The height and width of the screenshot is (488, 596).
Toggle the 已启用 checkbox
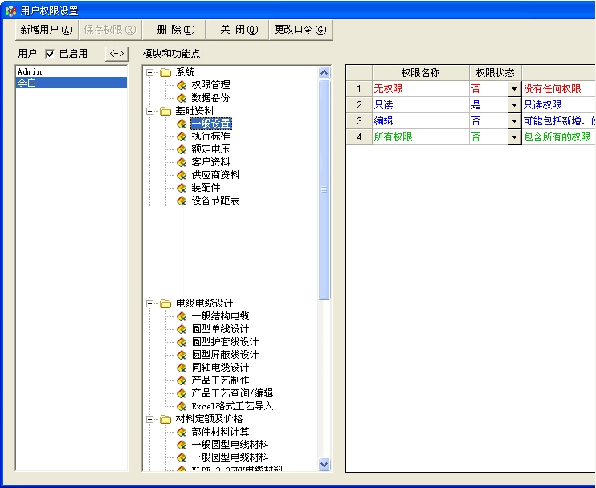tap(50, 54)
